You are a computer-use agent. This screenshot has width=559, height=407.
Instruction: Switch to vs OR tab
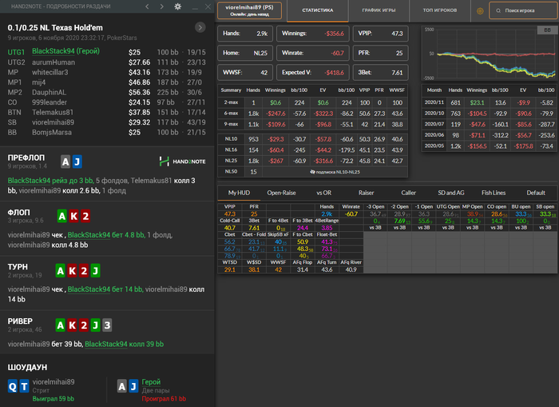(x=323, y=193)
